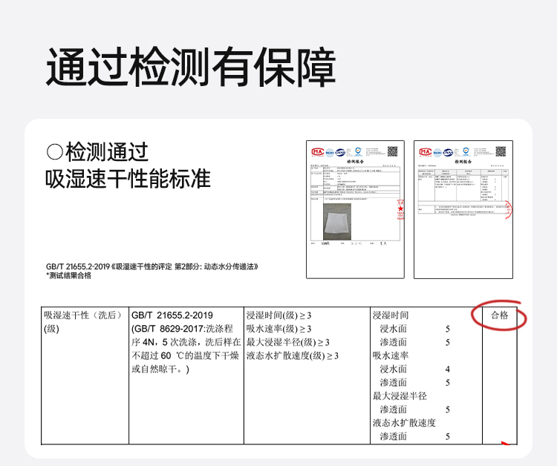Click the 检测通过 subtitle text
The width and height of the screenshot is (557, 466).
pyautogui.click(x=106, y=152)
